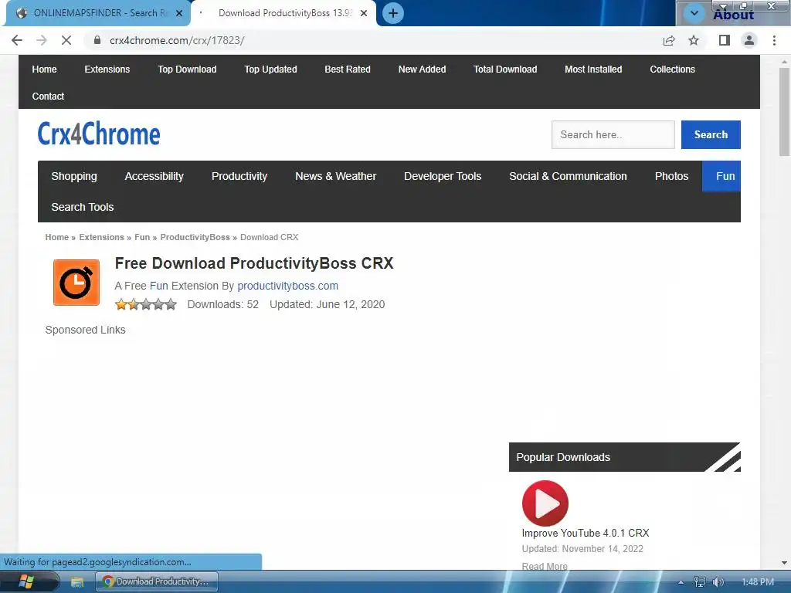This screenshot has width=791, height=593.
Task: Click the blue Search button
Action: click(x=711, y=134)
